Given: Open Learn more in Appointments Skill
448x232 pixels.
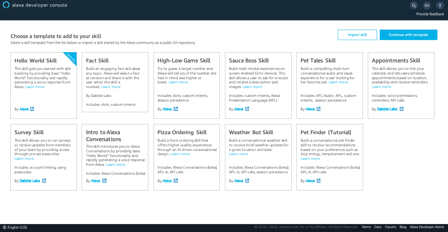Looking at the screenshot, I should (381, 87).
